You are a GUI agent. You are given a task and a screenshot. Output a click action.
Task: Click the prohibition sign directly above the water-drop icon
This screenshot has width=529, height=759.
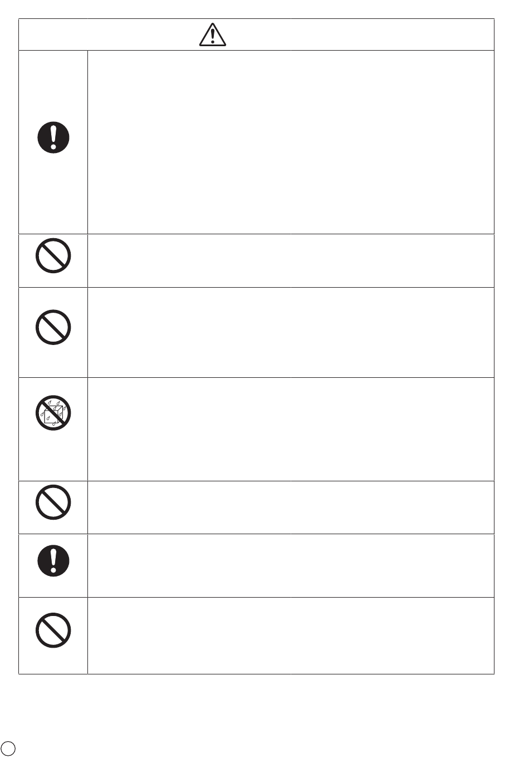(53, 327)
